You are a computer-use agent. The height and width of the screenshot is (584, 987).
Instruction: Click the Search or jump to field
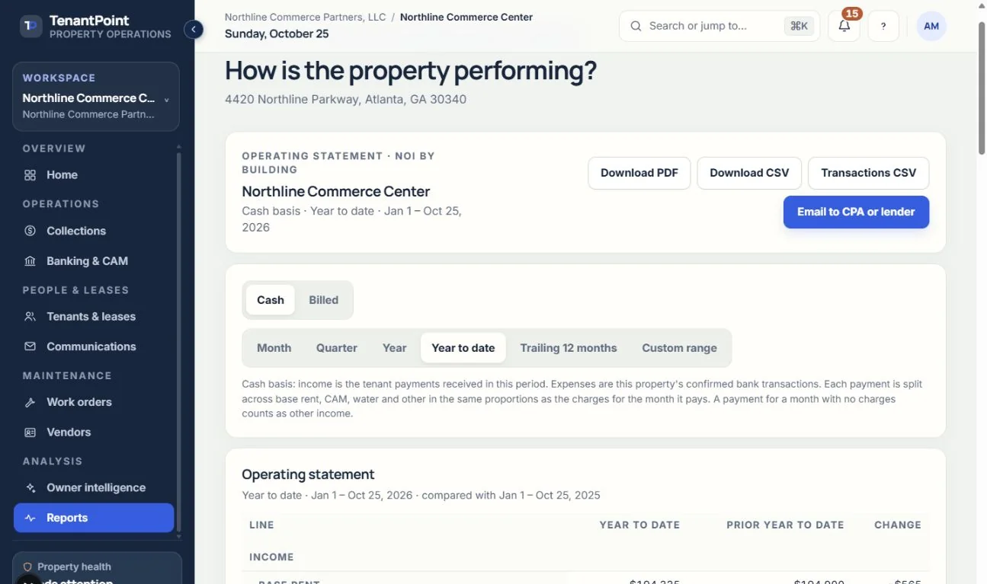[719, 26]
